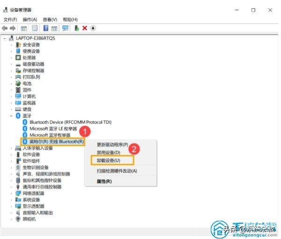Click the Forward arrow toolbar icon

[x=12, y=28]
